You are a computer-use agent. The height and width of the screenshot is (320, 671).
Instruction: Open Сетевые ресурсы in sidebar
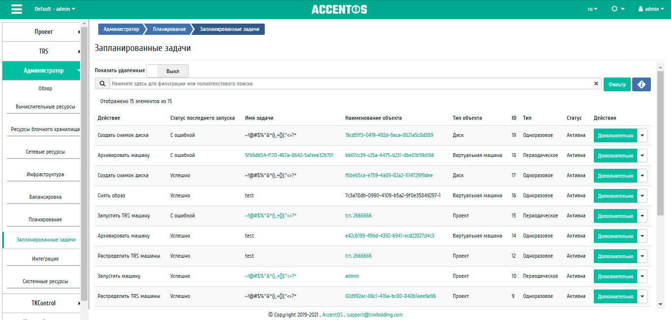pyautogui.click(x=45, y=152)
